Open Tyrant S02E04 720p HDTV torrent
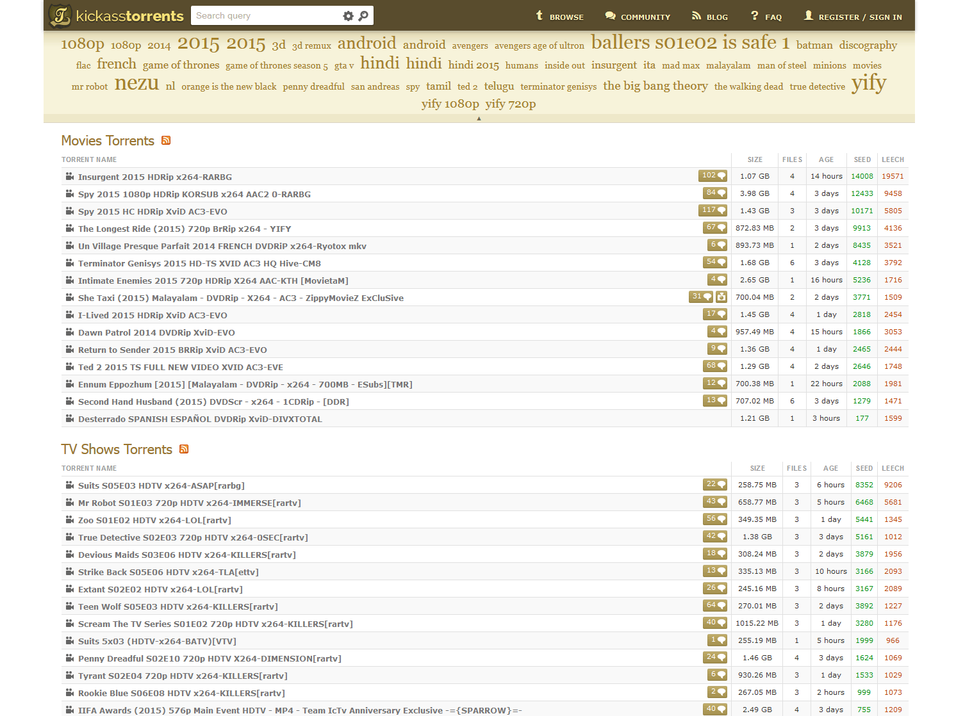 point(183,676)
